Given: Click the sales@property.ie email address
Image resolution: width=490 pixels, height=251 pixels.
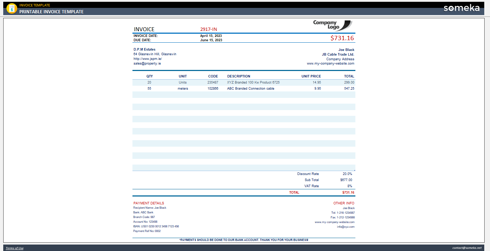Looking at the screenshot, I should [147, 63].
